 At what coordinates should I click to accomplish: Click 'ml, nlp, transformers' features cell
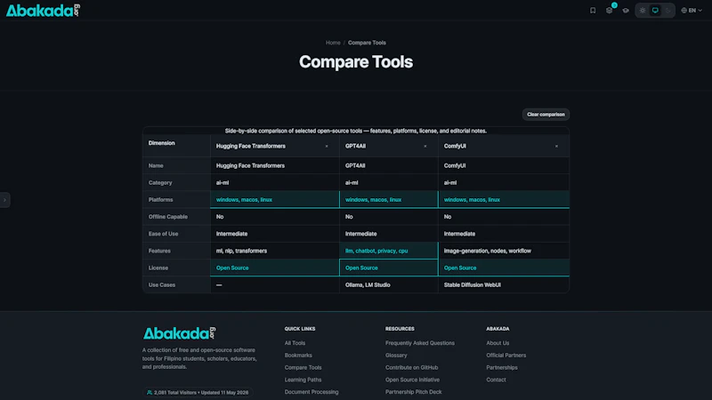(x=275, y=251)
